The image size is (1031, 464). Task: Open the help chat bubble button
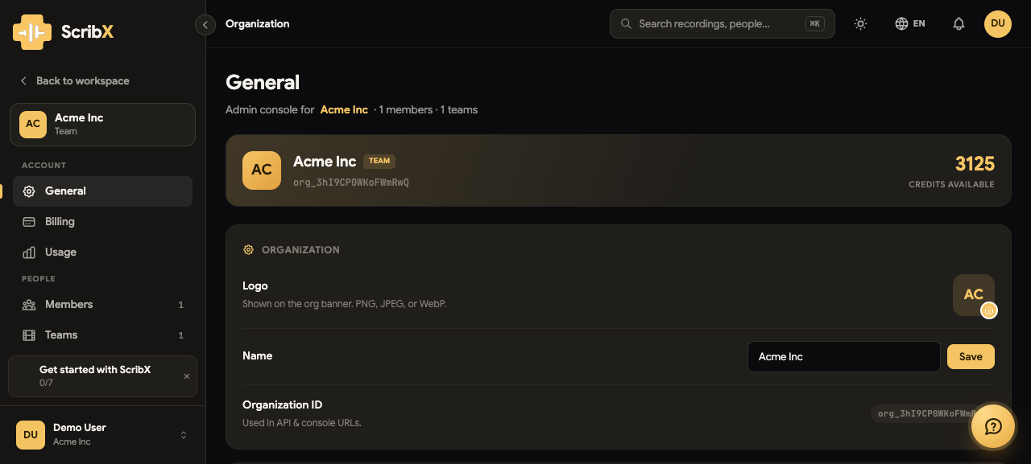point(993,426)
